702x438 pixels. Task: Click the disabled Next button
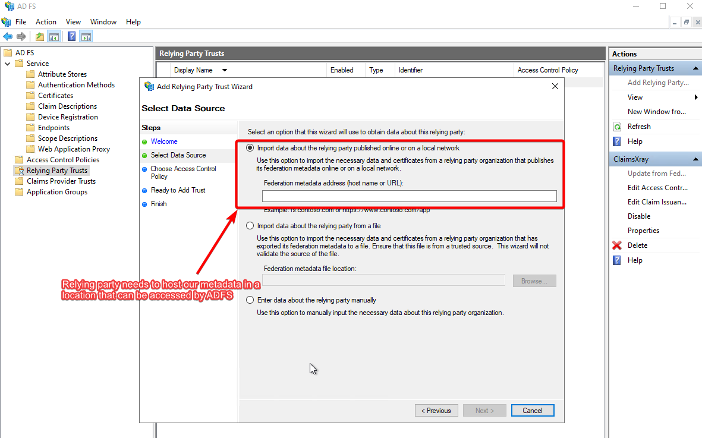[485, 411]
